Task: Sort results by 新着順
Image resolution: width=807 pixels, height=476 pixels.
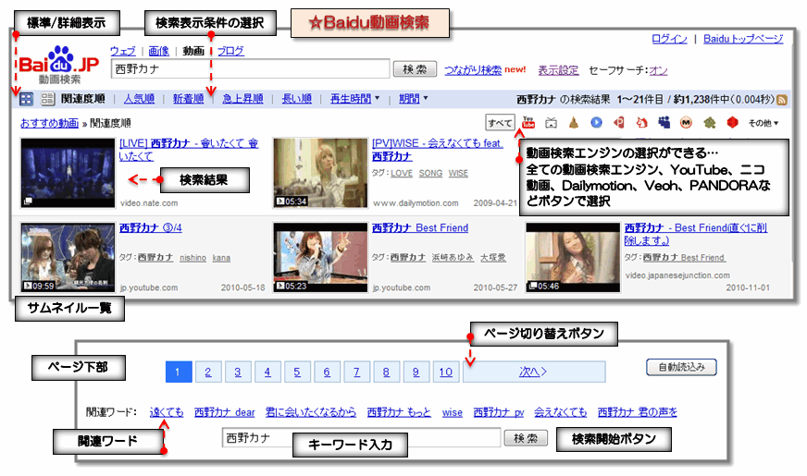Action: point(189,99)
